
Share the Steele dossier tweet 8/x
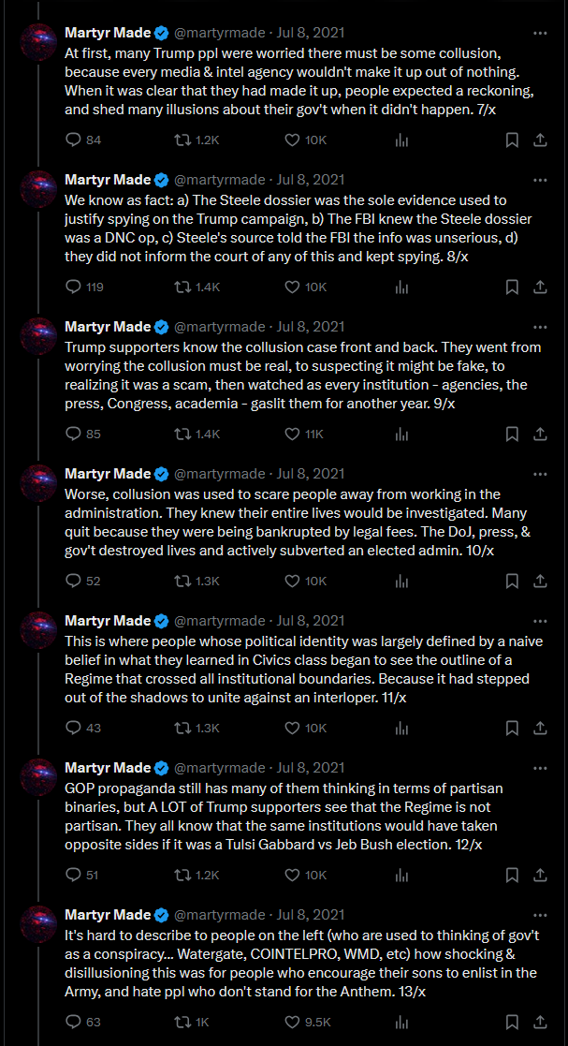coord(542,287)
